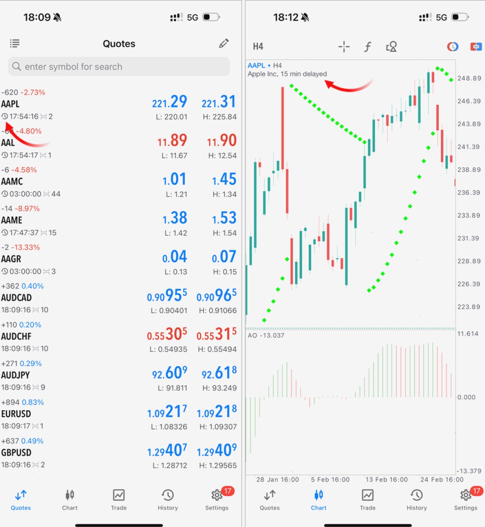The image size is (485, 527).
Task: Select the AAL symbol name in Quotes
Action: click(x=8, y=143)
